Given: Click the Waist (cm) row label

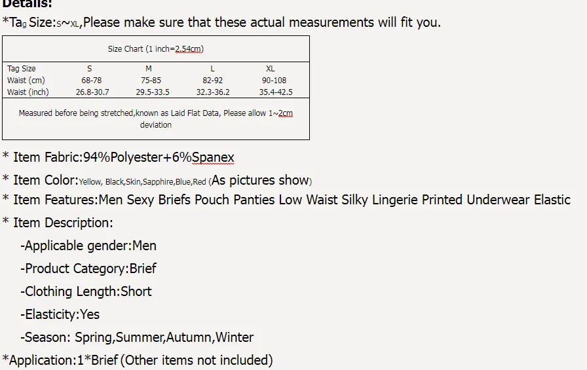Looking at the screenshot, I should 26,81.
